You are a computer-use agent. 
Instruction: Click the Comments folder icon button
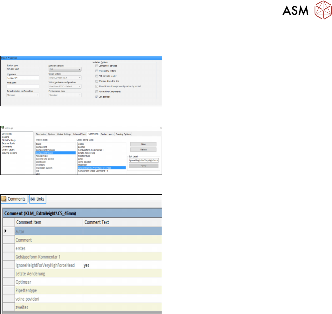[x=4, y=199]
